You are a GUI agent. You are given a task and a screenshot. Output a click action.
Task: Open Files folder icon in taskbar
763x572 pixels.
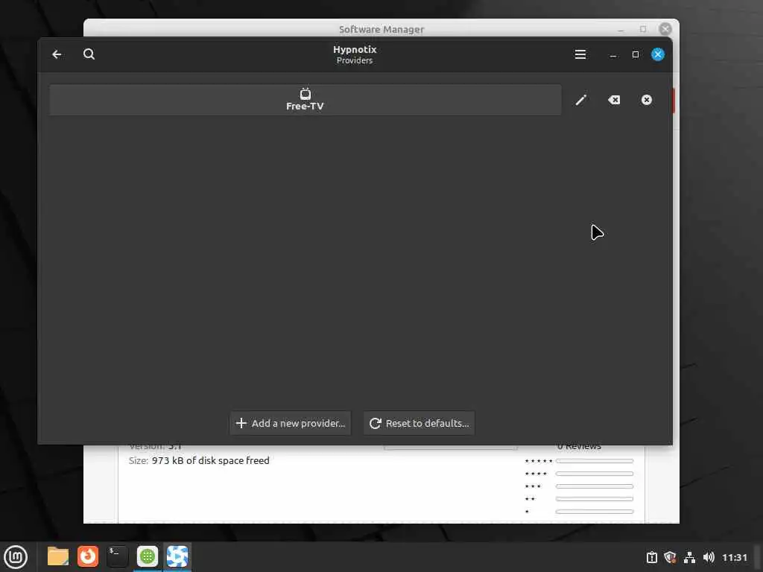[58, 557]
